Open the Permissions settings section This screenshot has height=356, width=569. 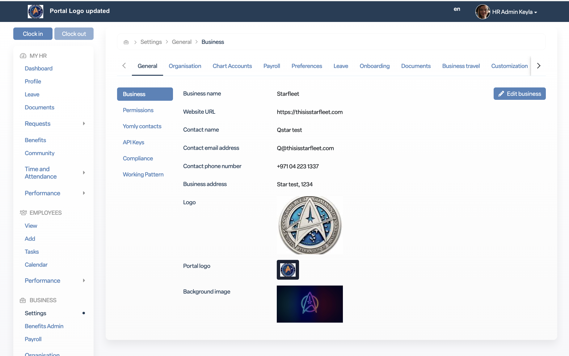[138, 110]
